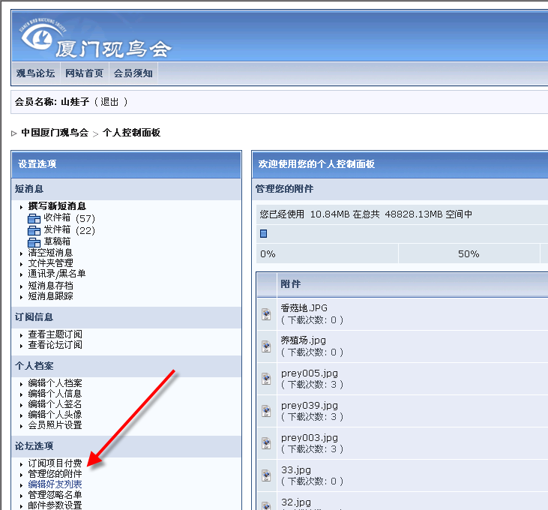
Task: Open 编辑个人头像 link
Action: click(x=55, y=415)
